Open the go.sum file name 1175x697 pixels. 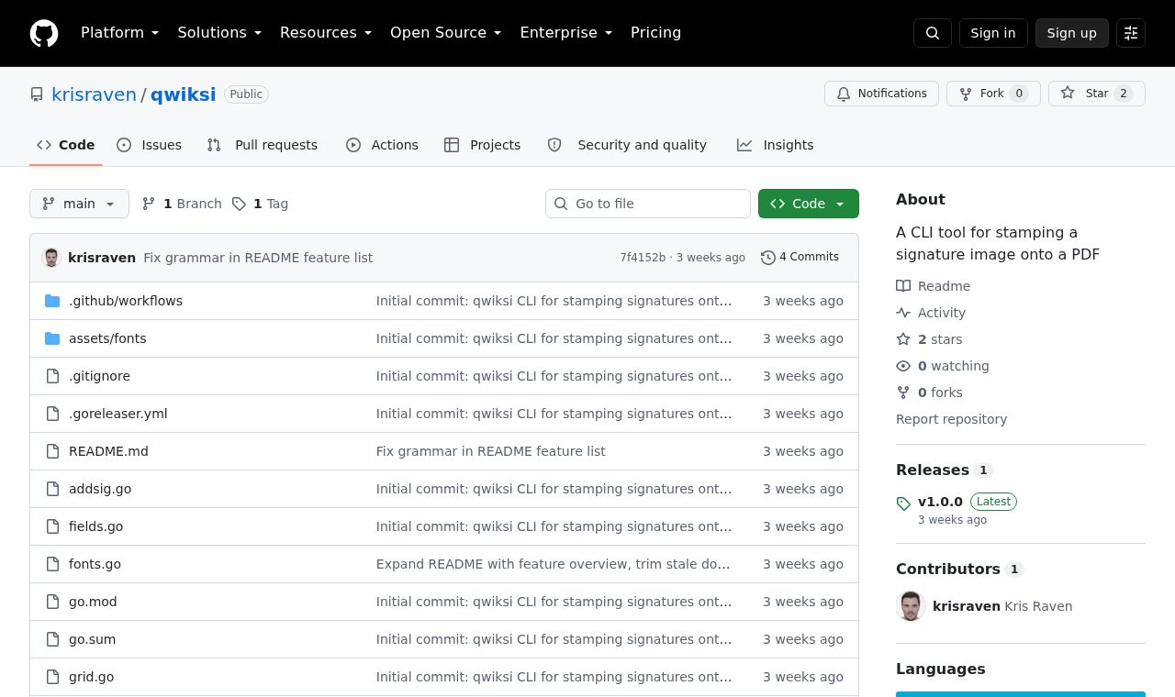pyautogui.click(x=92, y=639)
